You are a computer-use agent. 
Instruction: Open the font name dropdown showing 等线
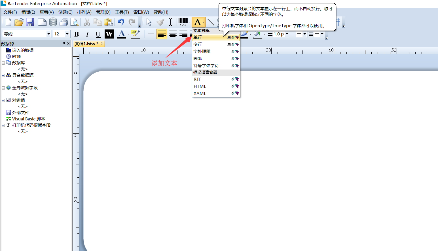click(48, 34)
